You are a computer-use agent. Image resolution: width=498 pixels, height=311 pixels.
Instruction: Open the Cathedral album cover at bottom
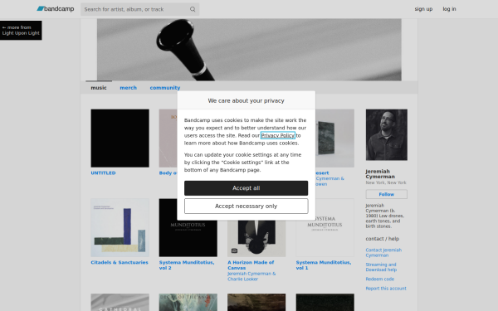(120, 302)
